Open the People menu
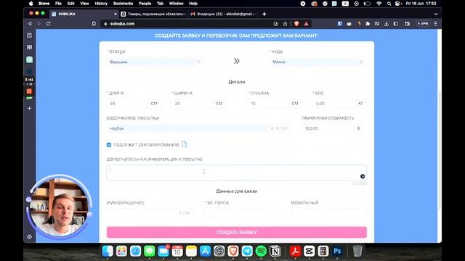 pyautogui.click(x=145, y=4)
